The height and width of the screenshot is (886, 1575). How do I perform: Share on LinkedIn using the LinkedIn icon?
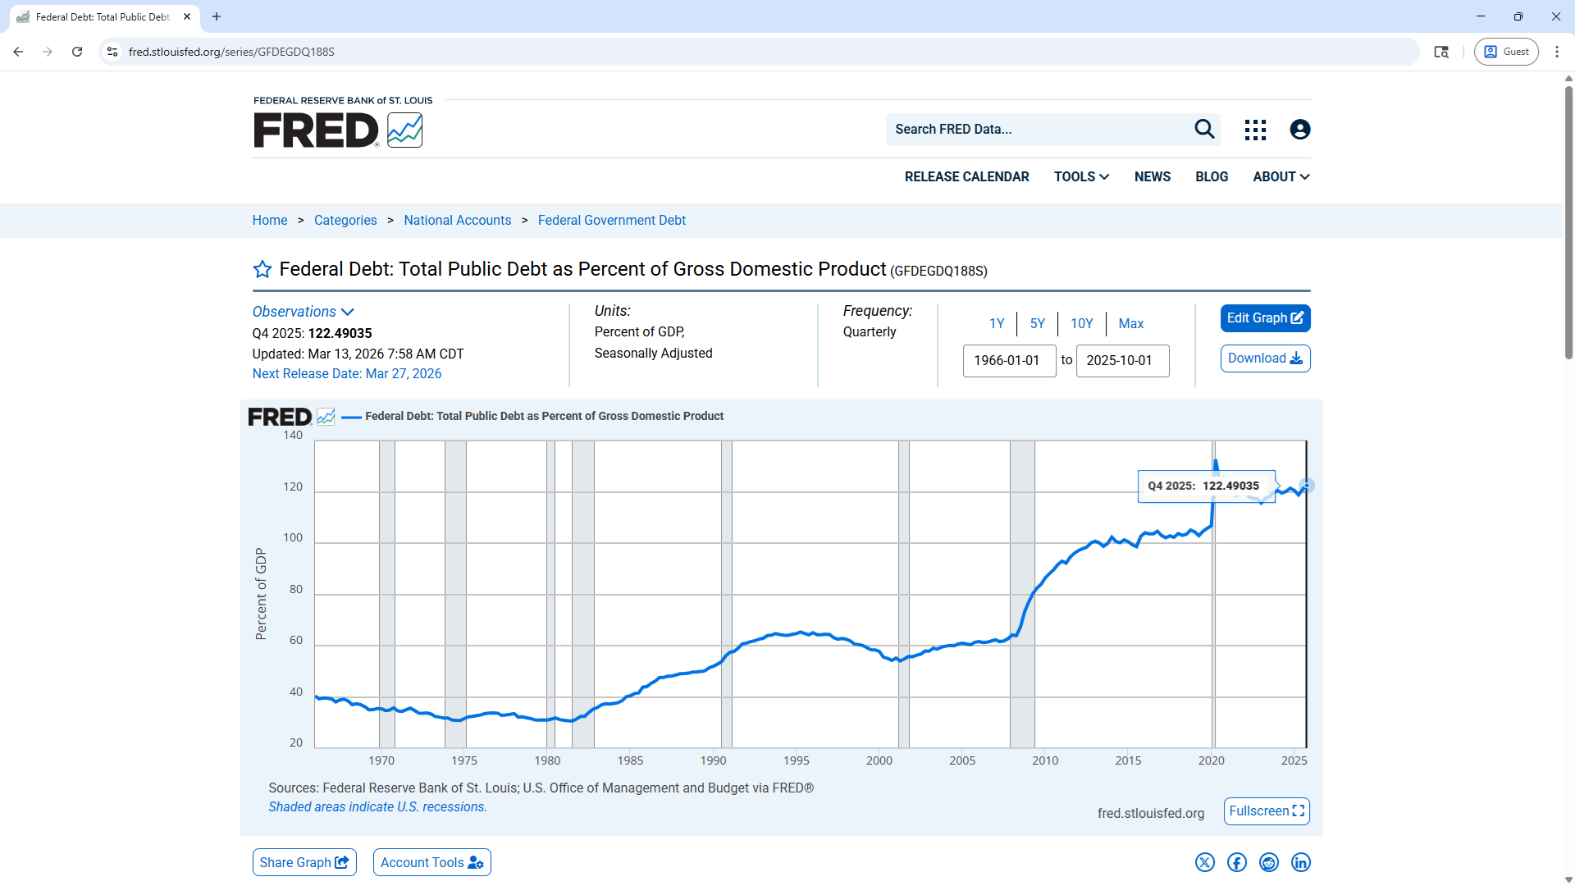click(x=1300, y=862)
